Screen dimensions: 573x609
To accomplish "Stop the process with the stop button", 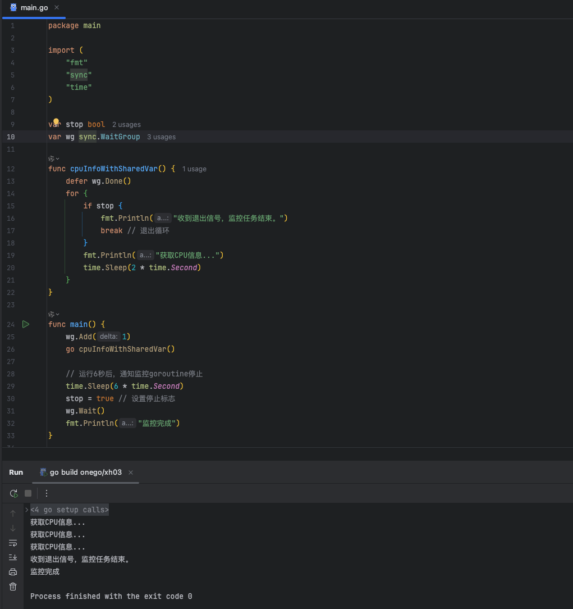I will (x=28, y=493).
